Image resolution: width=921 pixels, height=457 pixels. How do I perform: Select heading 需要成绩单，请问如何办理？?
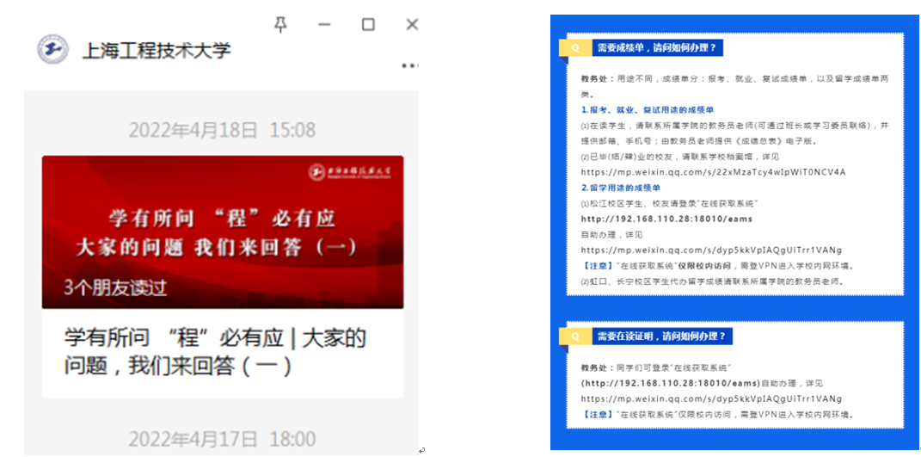(x=656, y=48)
